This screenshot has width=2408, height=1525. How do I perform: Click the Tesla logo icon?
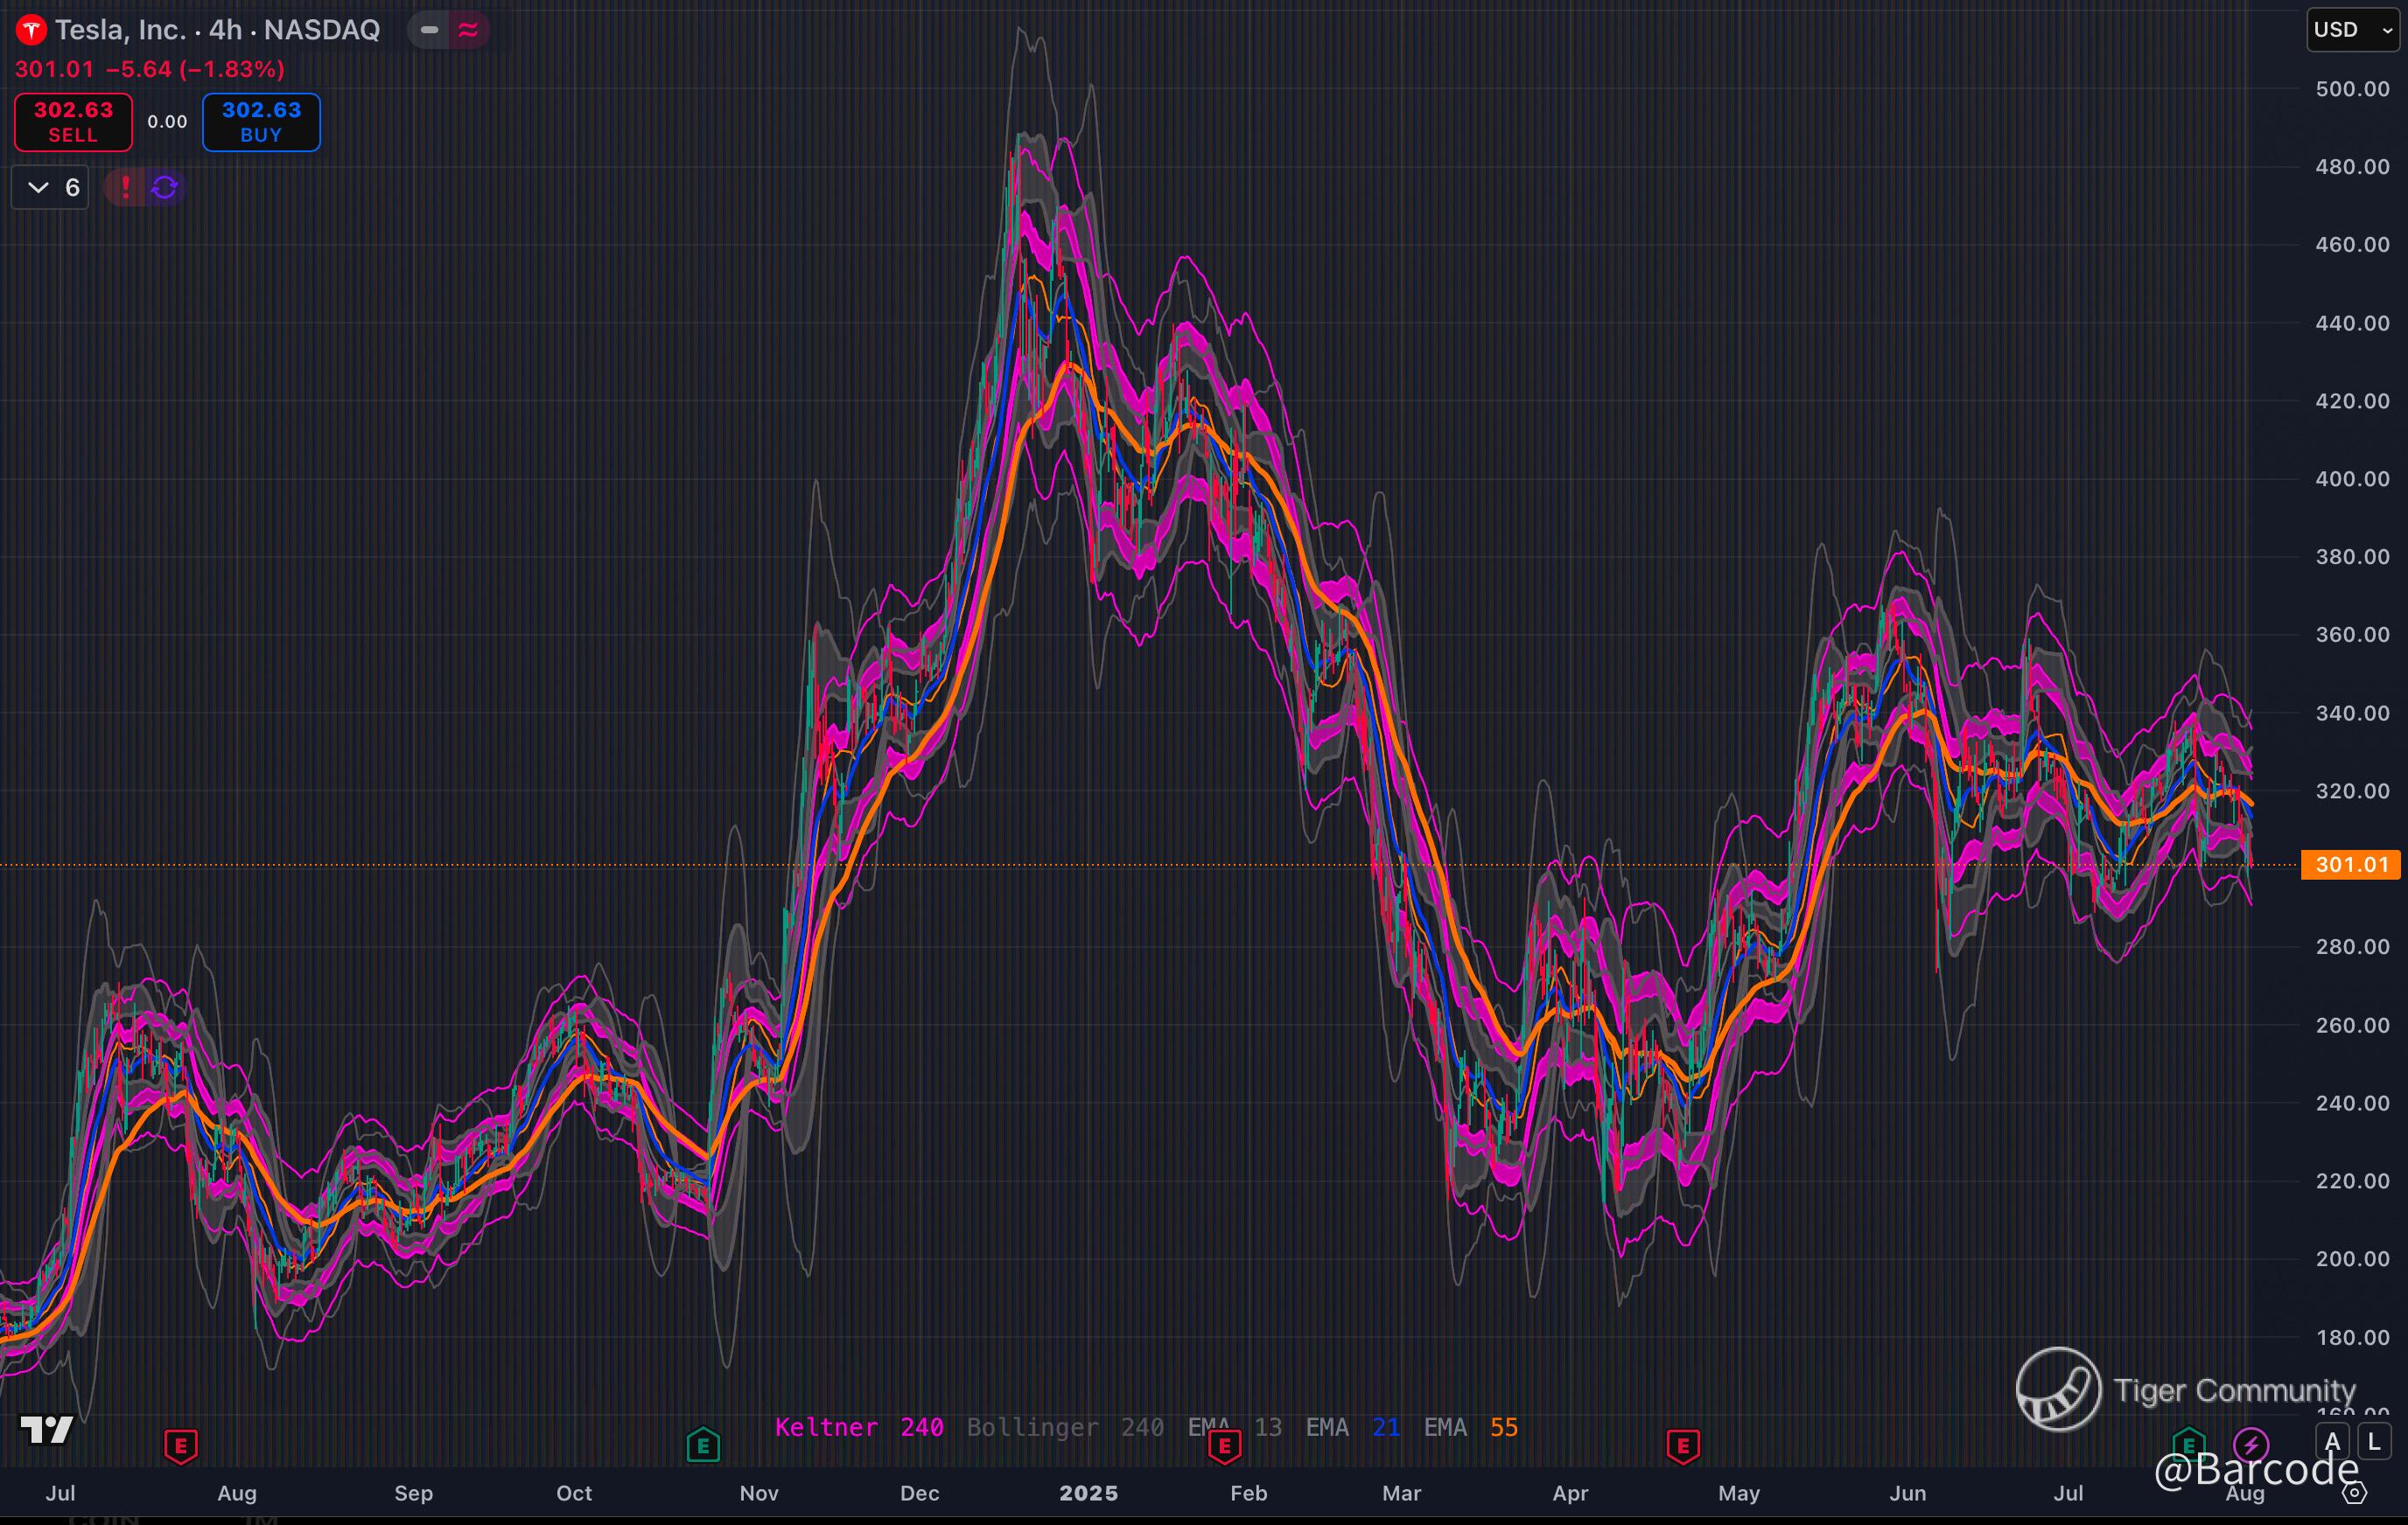(x=31, y=30)
